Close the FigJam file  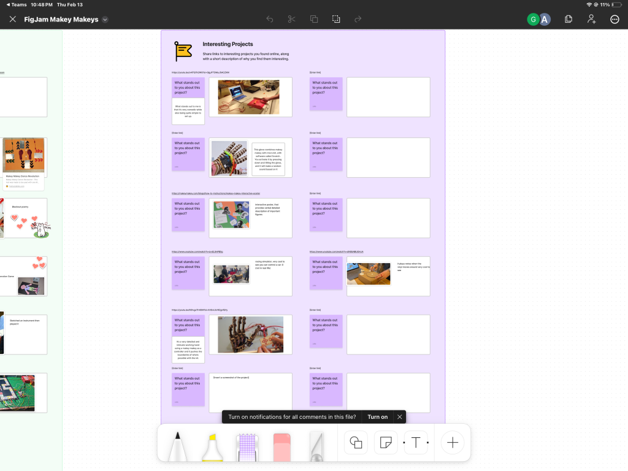(x=12, y=19)
